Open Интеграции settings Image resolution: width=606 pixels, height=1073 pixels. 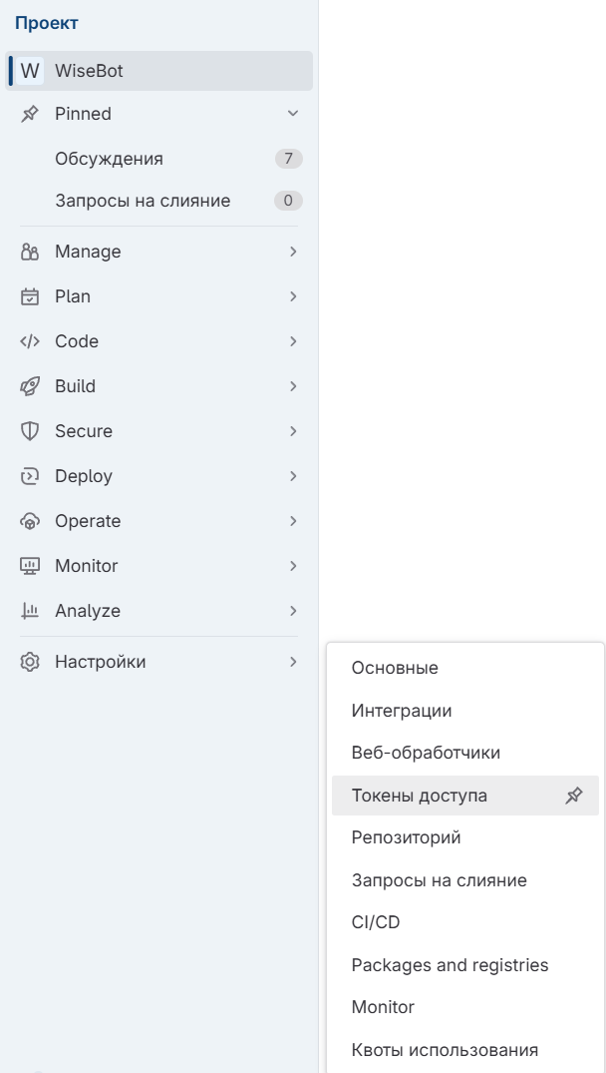point(465,711)
